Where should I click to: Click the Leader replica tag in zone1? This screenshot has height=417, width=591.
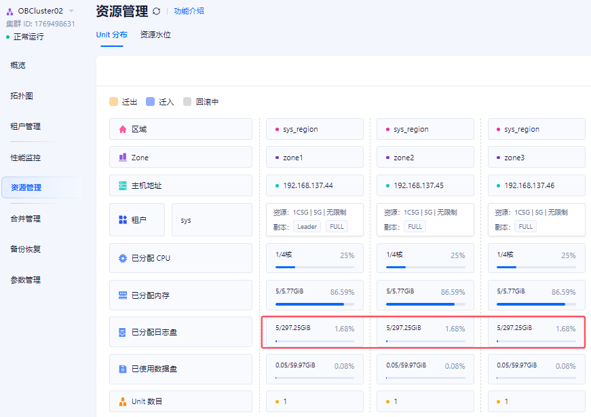[x=307, y=227]
